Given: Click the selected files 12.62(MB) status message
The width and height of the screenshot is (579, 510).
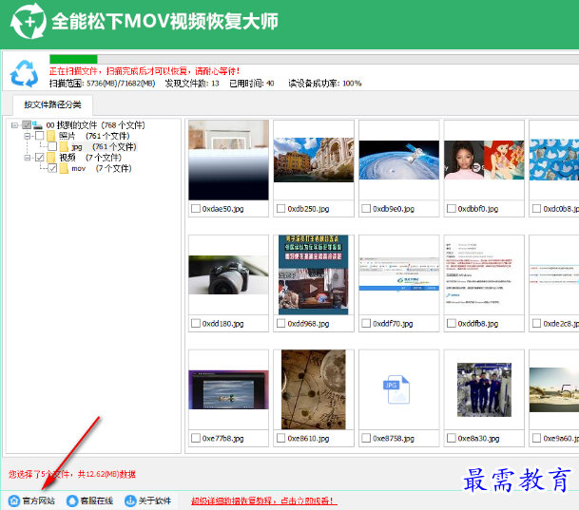Looking at the screenshot, I should tap(72, 474).
